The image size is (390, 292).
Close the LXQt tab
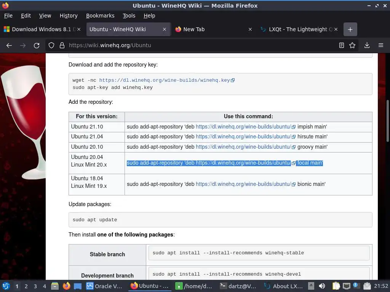pos(336,29)
